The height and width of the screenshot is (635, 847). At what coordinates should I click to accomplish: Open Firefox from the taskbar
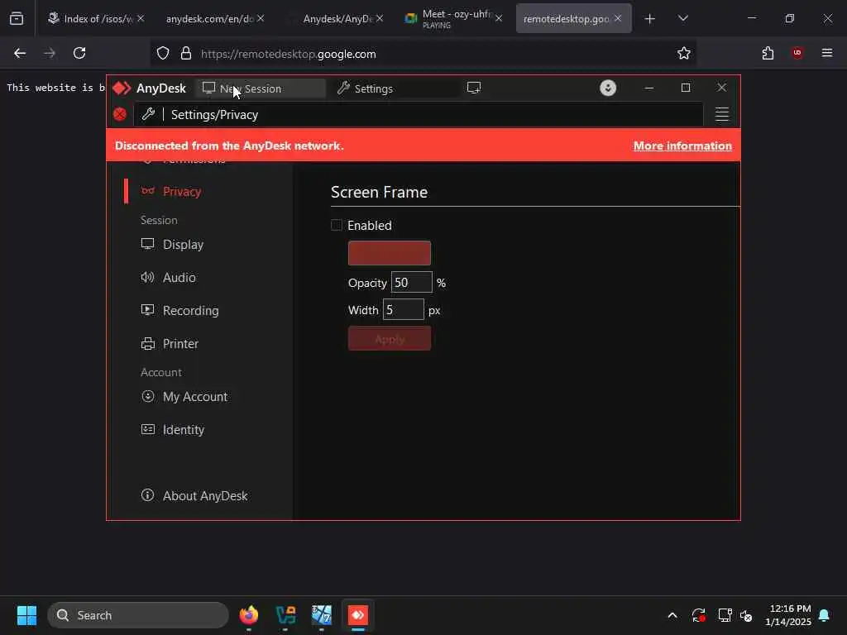tap(248, 615)
